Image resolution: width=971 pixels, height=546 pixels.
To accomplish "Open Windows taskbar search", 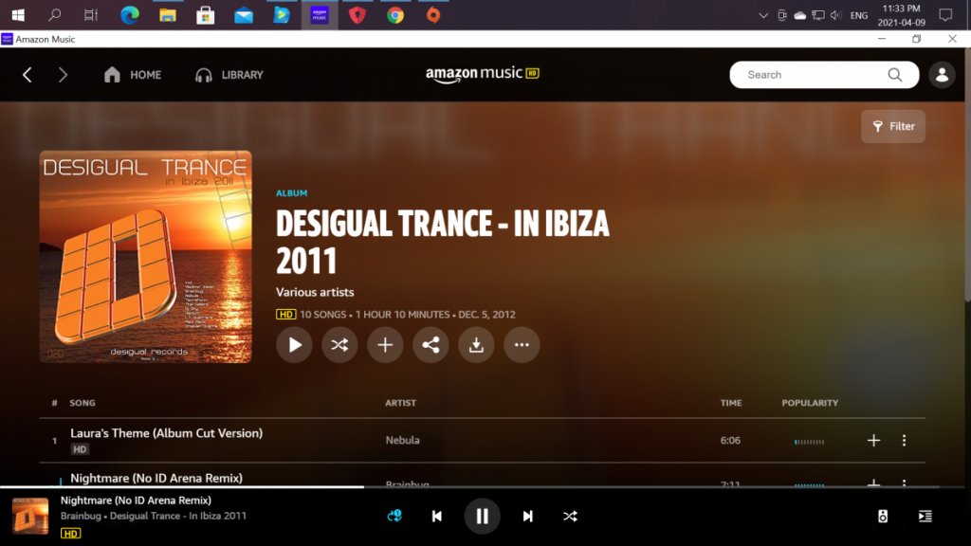I will click(54, 15).
